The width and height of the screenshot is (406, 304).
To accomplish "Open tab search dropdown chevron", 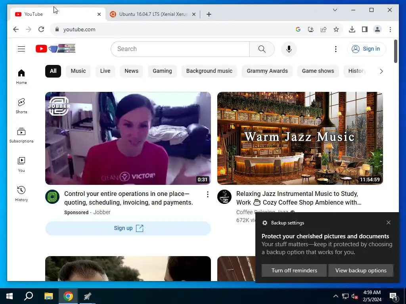I will (335, 10).
